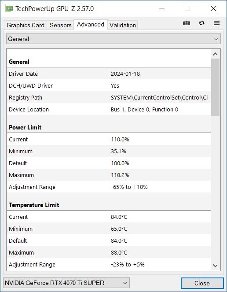Viewport: 227px width, 292px height.
Task: Open the NVIDIA GeForce RTX 4070 Ti SUPER selector
Action: [66, 283]
